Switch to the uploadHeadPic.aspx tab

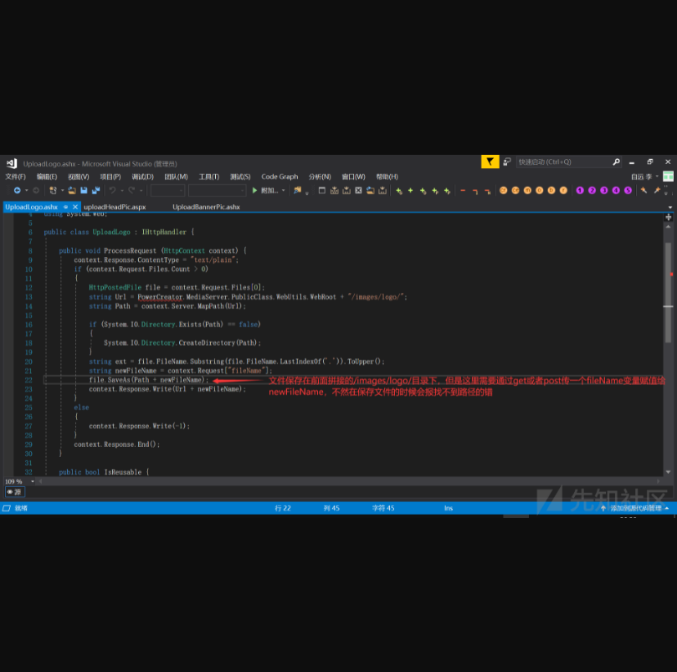coord(115,207)
